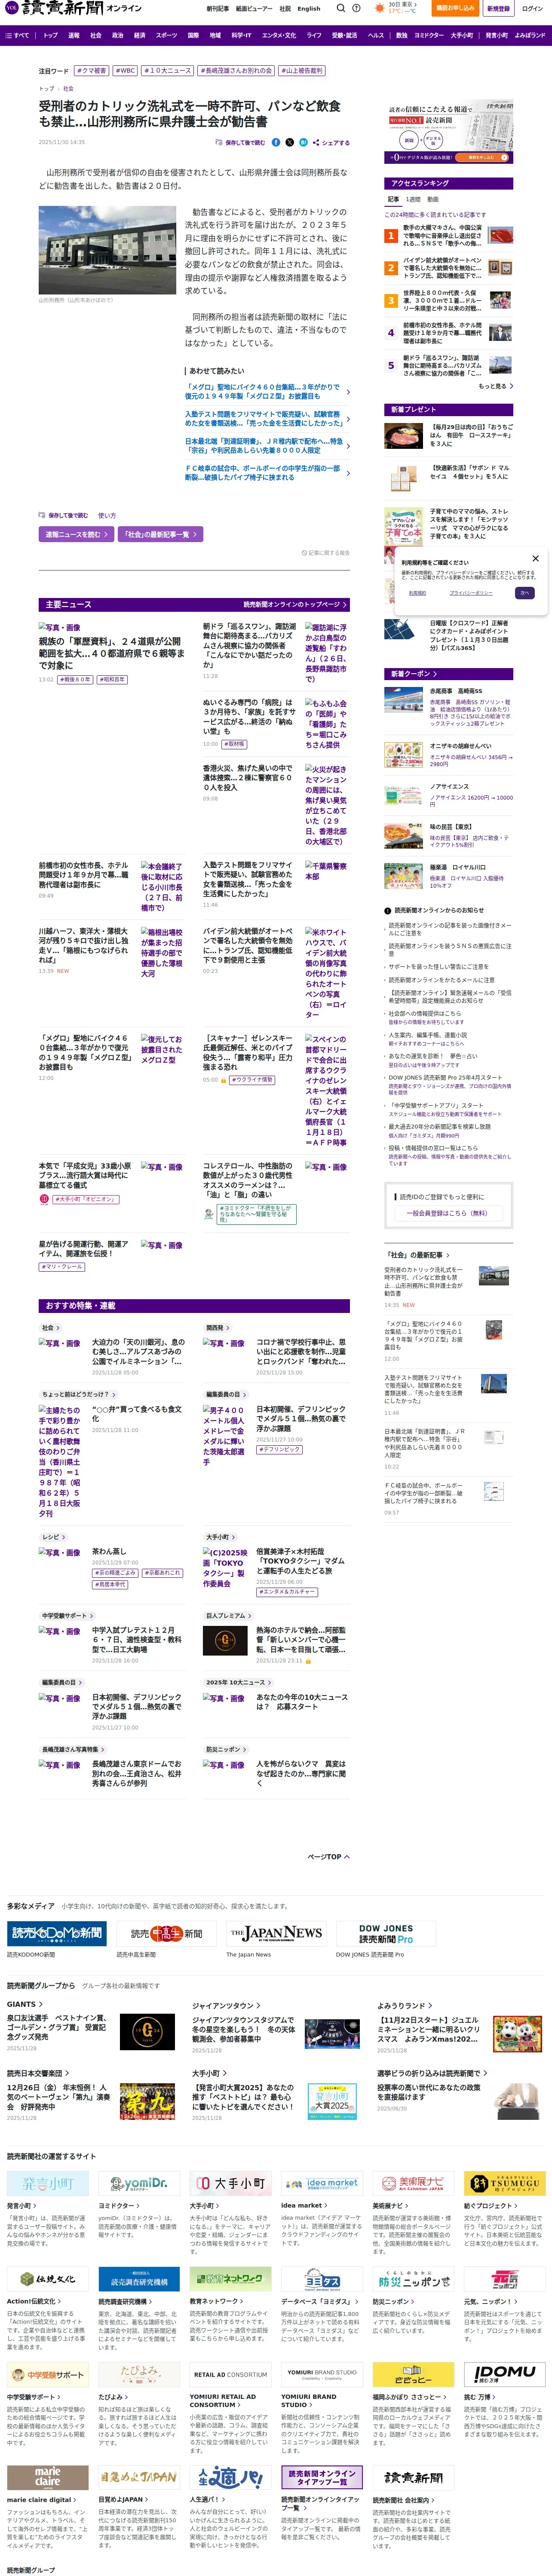Open the 紙面ビューアー header link
This screenshot has width=552, height=2576.
point(254,8)
